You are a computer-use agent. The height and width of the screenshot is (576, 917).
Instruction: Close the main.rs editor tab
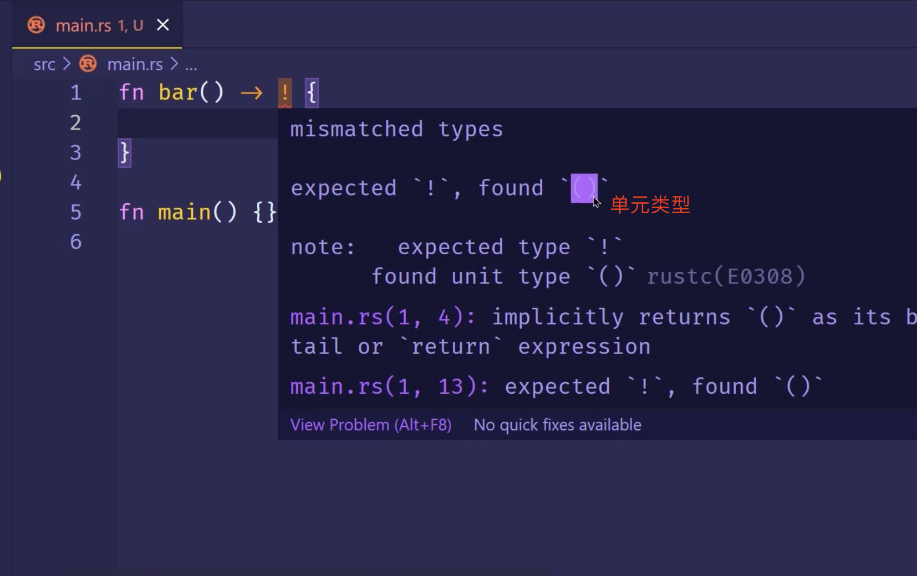[x=162, y=25]
